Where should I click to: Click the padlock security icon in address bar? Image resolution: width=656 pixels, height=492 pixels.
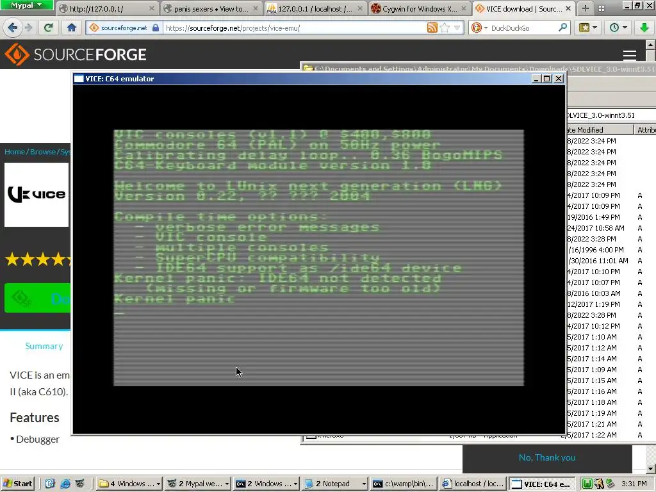coord(156,28)
